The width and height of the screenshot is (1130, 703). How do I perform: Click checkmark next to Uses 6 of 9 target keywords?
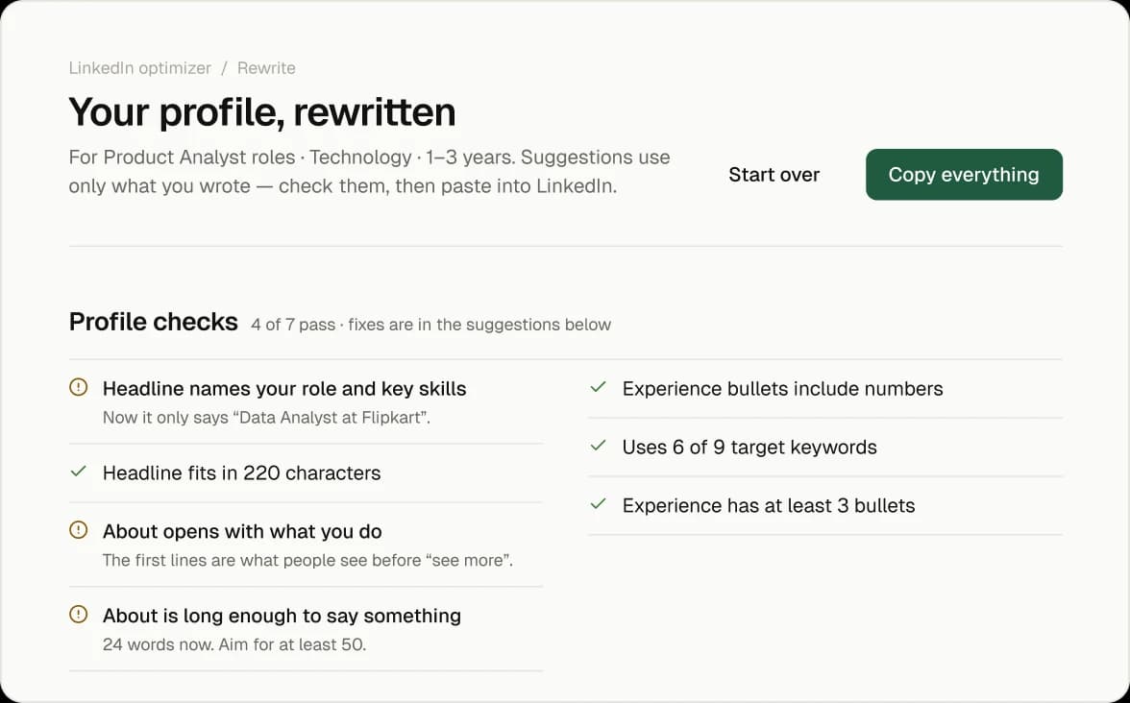(x=598, y=446)
